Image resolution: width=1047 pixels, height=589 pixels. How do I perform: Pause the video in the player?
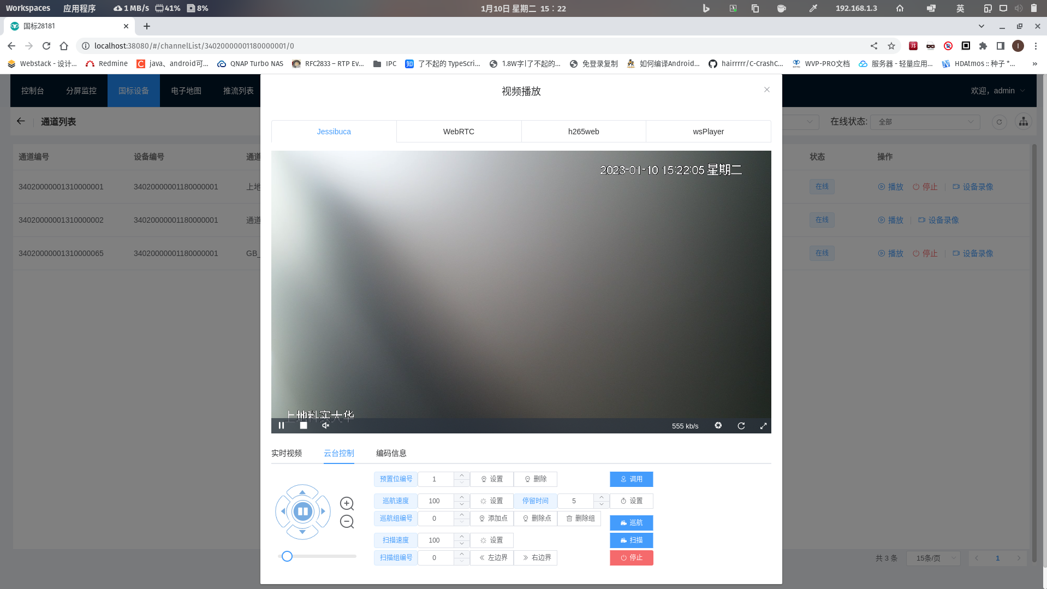(x=281, y=426)
